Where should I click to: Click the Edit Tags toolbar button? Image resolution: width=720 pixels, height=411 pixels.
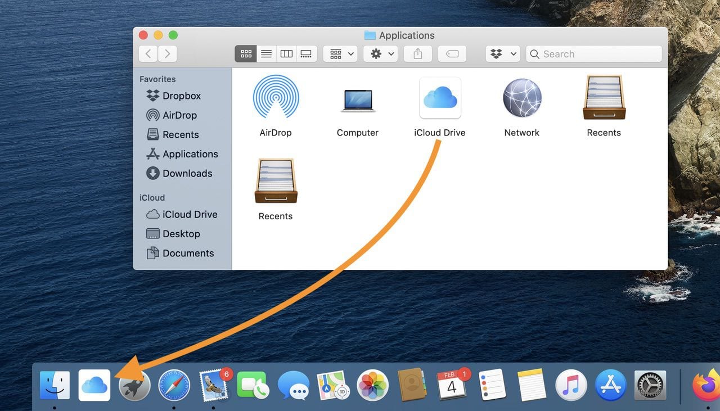coord(452,54)
